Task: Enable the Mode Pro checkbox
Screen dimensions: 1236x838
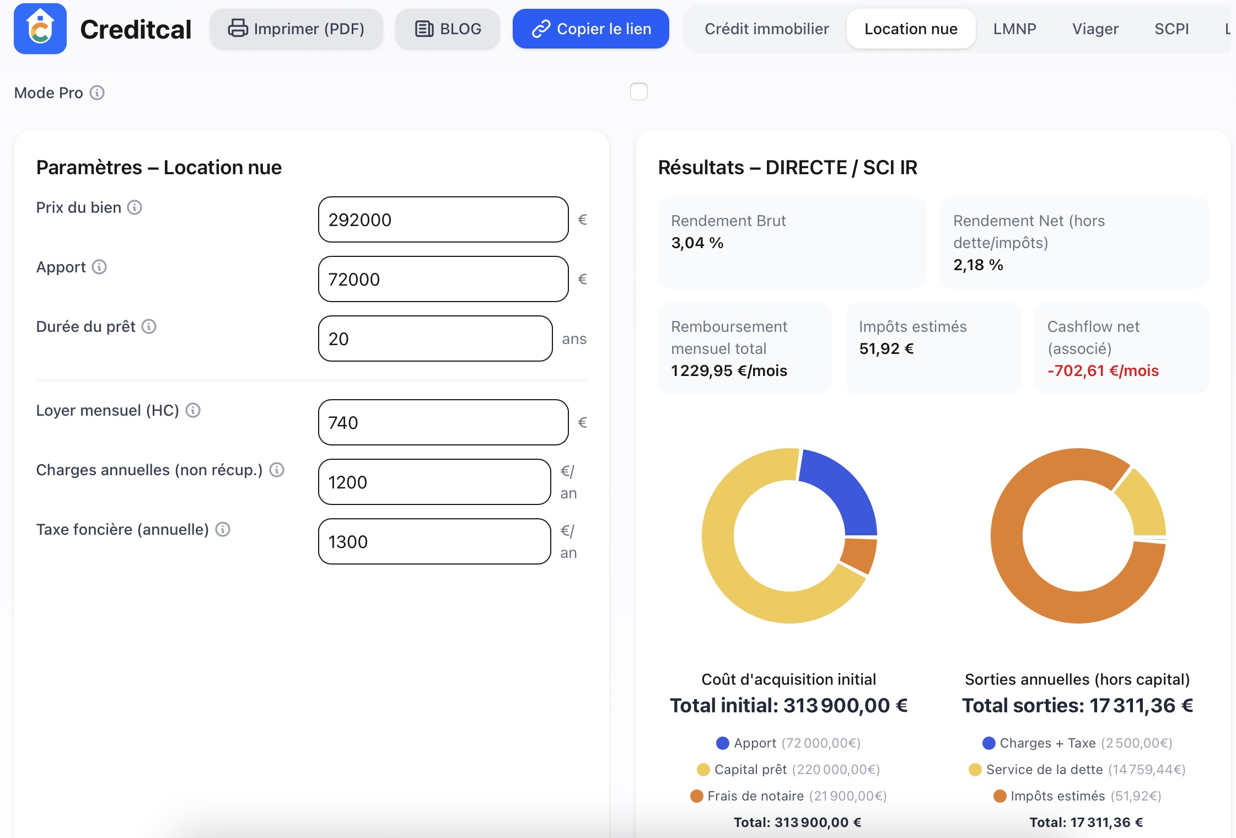Action: (x=640, y=92)
